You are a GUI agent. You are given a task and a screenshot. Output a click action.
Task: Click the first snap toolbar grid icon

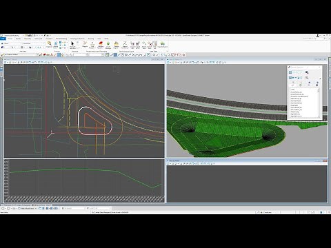pyautogui.click(x=107, y=54)
